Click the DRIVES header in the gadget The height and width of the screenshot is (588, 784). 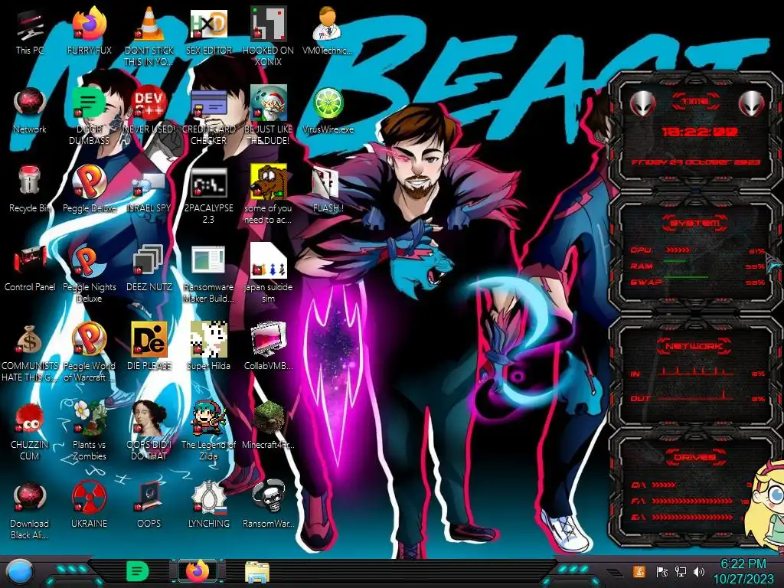(694, 457)
